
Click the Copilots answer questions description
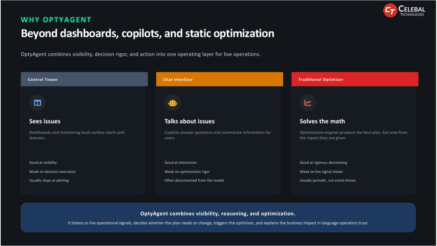click(218, 135)
